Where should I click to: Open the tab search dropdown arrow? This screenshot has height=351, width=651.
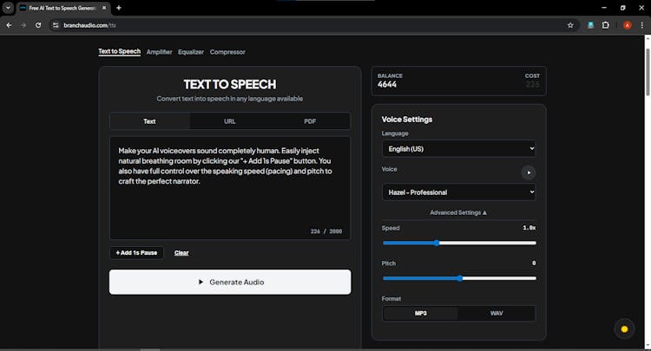tap(8, 8)
